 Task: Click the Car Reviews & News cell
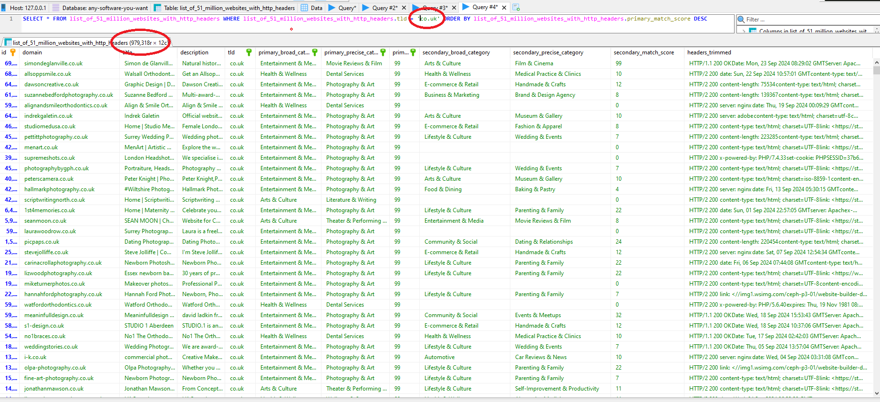(x=561, y=357)
